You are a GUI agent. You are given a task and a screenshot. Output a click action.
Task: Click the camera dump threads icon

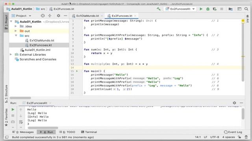point(13,122)
